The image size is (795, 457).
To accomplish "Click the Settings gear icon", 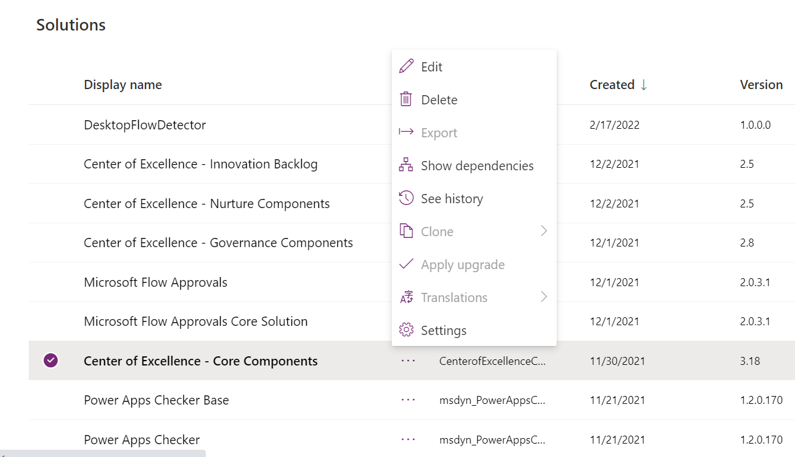I will point(406,329).
